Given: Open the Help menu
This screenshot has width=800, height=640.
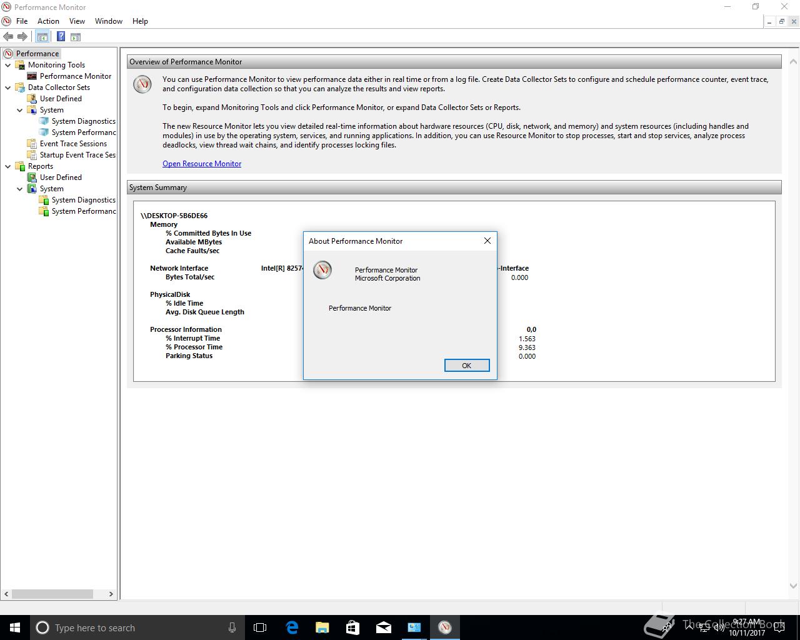Looking at the screenshot, I should pos(140,21).
